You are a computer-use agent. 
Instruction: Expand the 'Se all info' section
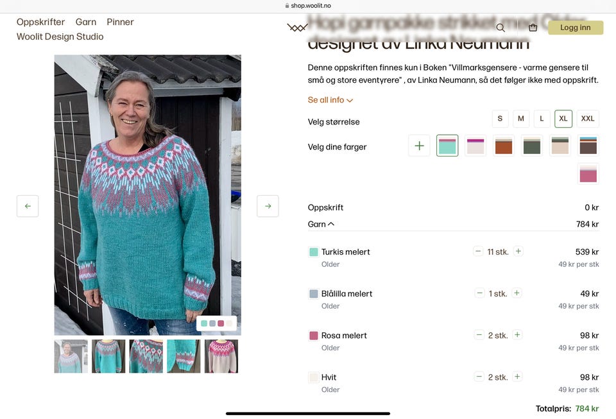(x=330, y=100)
